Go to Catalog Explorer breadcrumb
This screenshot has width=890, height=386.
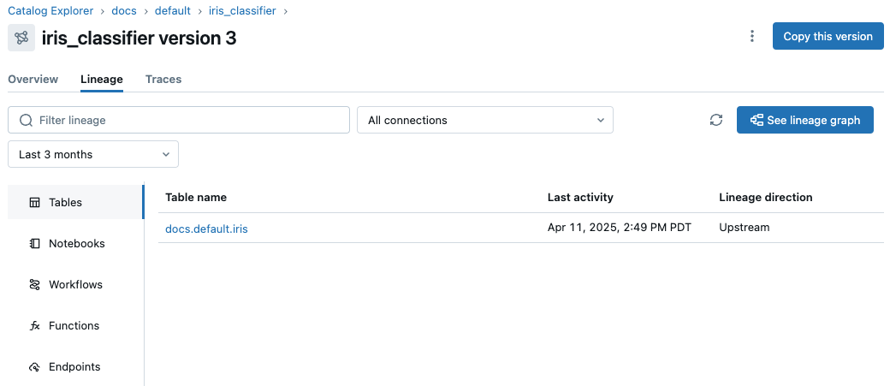coord(50,11)
